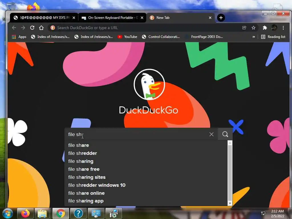This screenshot has width=292, height=219.
Task: Open the Control Collaborati... bookmark
Action: (x=161, y=37)
